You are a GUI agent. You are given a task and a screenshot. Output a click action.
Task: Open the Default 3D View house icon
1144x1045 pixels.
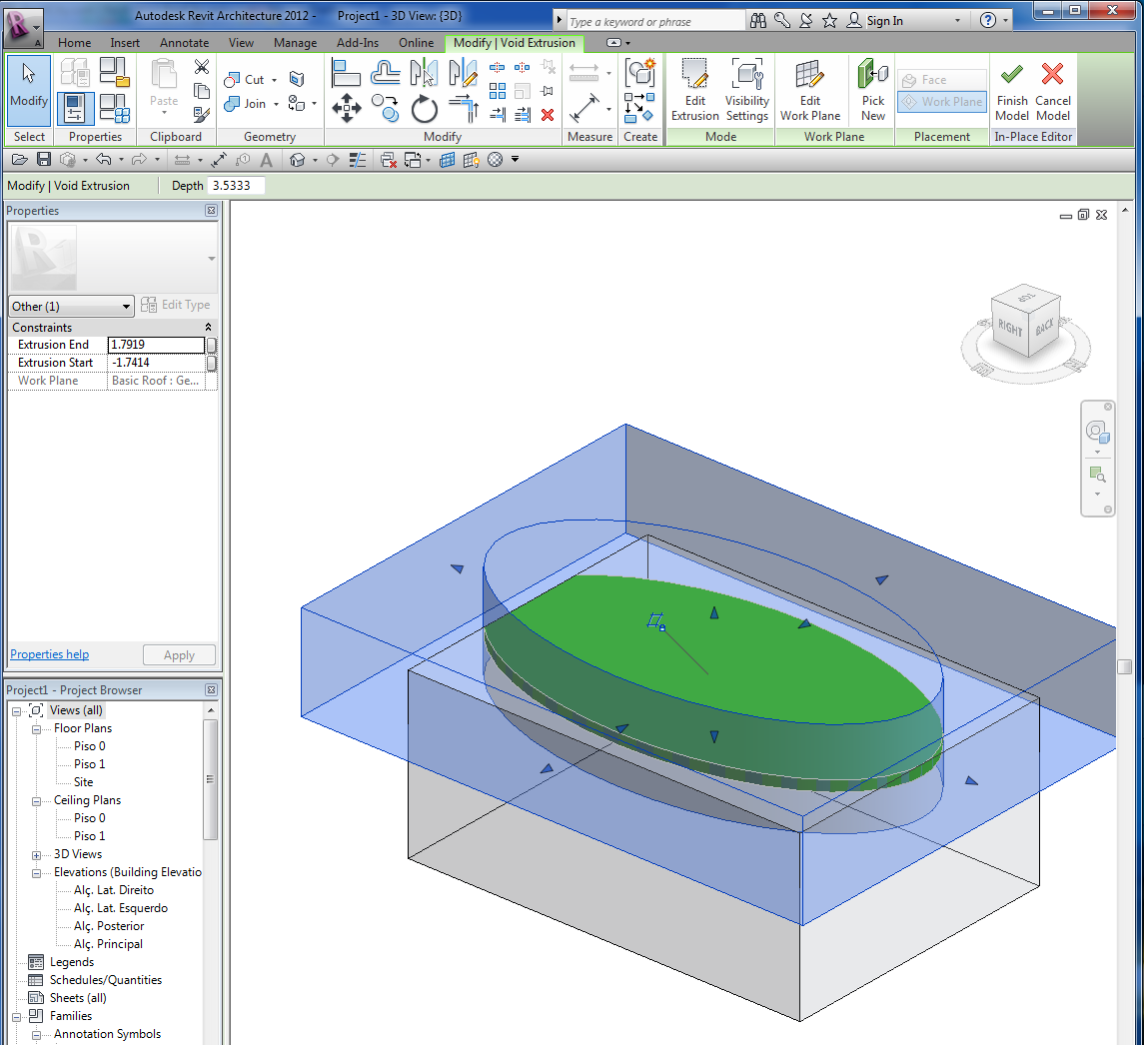point(297,160)
